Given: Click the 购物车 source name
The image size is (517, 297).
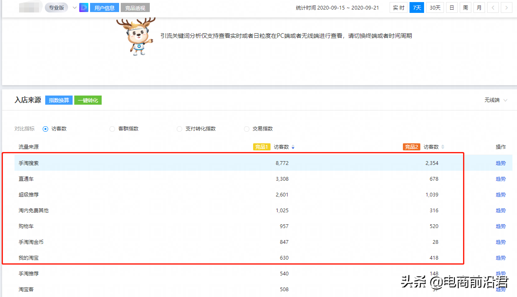Looking at the screenshot, I should pos(26,226).
